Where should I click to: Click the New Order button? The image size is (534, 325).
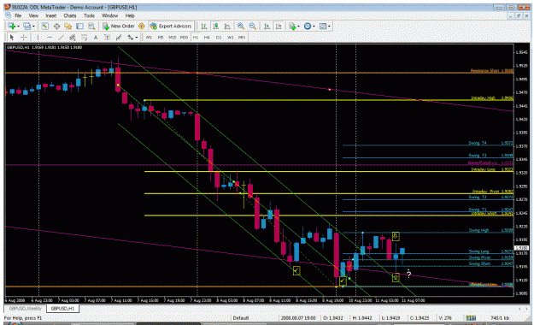tap(120, 27)
